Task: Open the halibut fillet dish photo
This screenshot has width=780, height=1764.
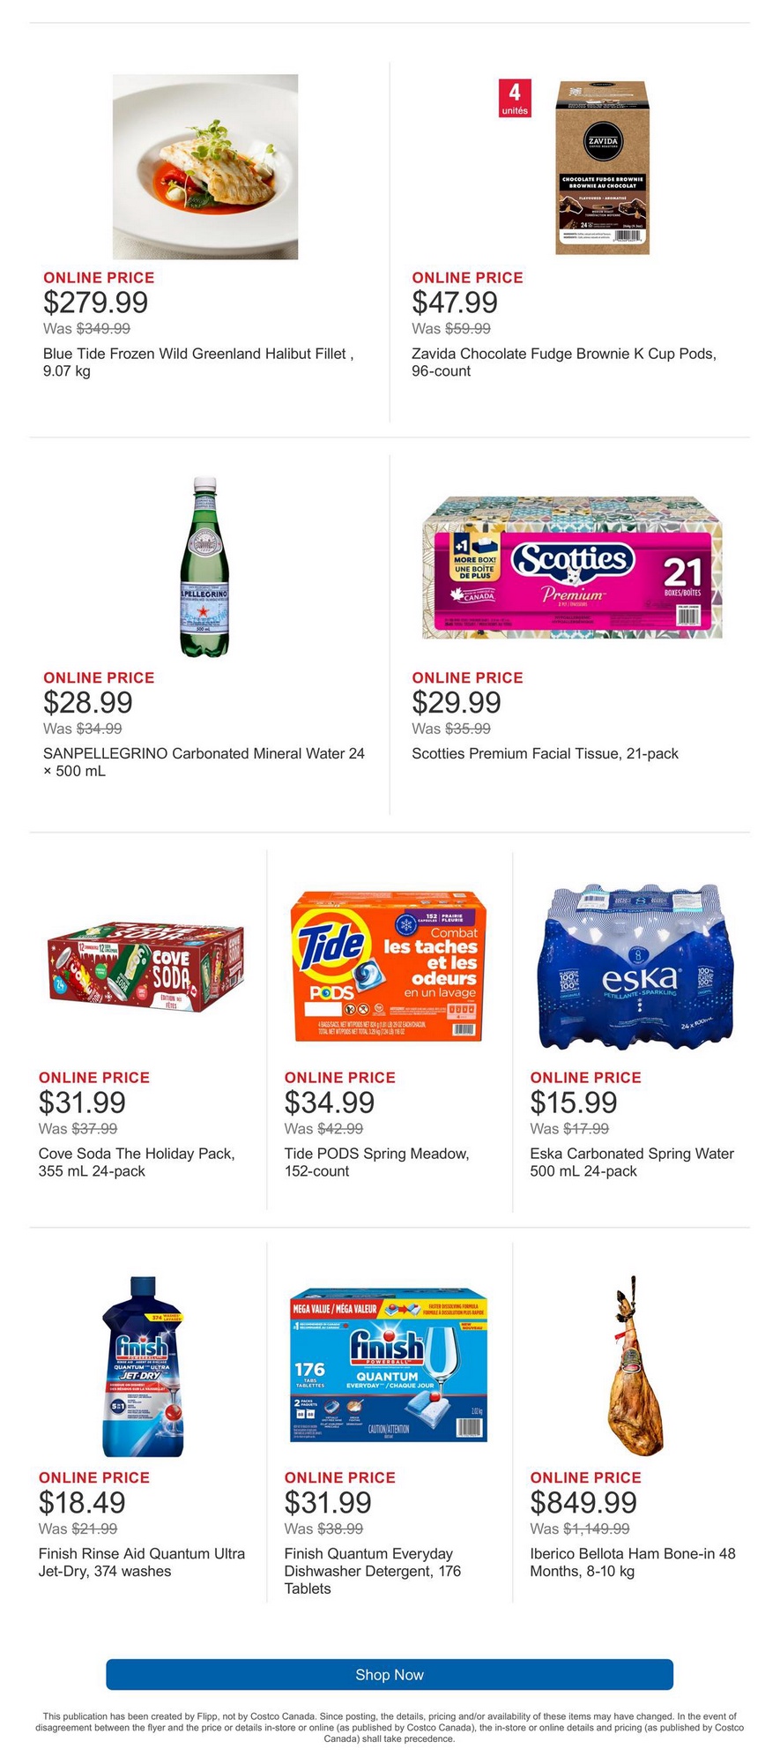Action: tap(205, 167)
